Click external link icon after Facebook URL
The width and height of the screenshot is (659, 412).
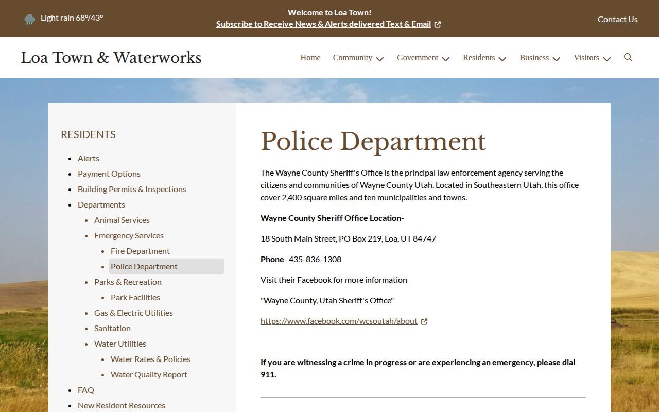[x=424, y=321]
